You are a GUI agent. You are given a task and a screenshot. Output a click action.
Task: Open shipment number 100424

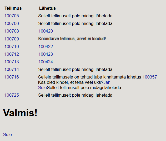[46, 62]
